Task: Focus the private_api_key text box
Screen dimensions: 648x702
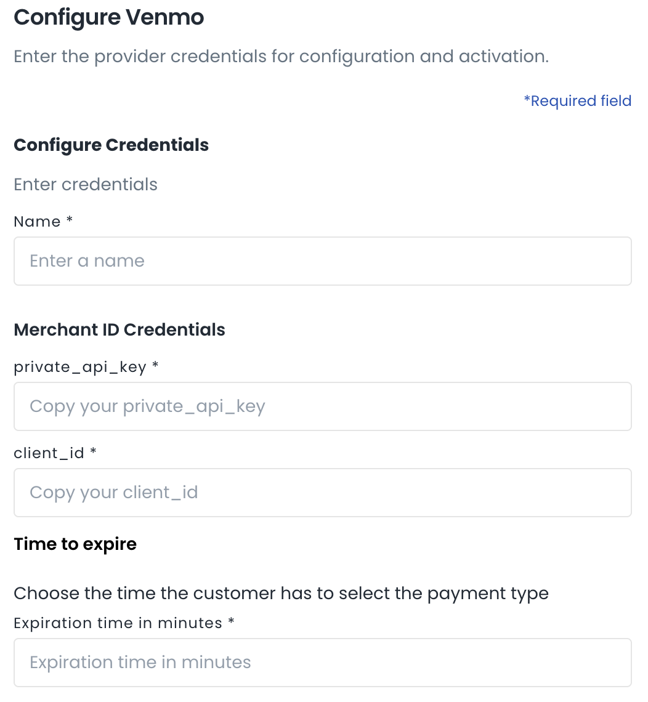Action: tap(322, 406)
